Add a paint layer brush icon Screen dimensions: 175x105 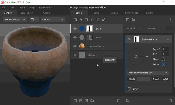(103, 20)
